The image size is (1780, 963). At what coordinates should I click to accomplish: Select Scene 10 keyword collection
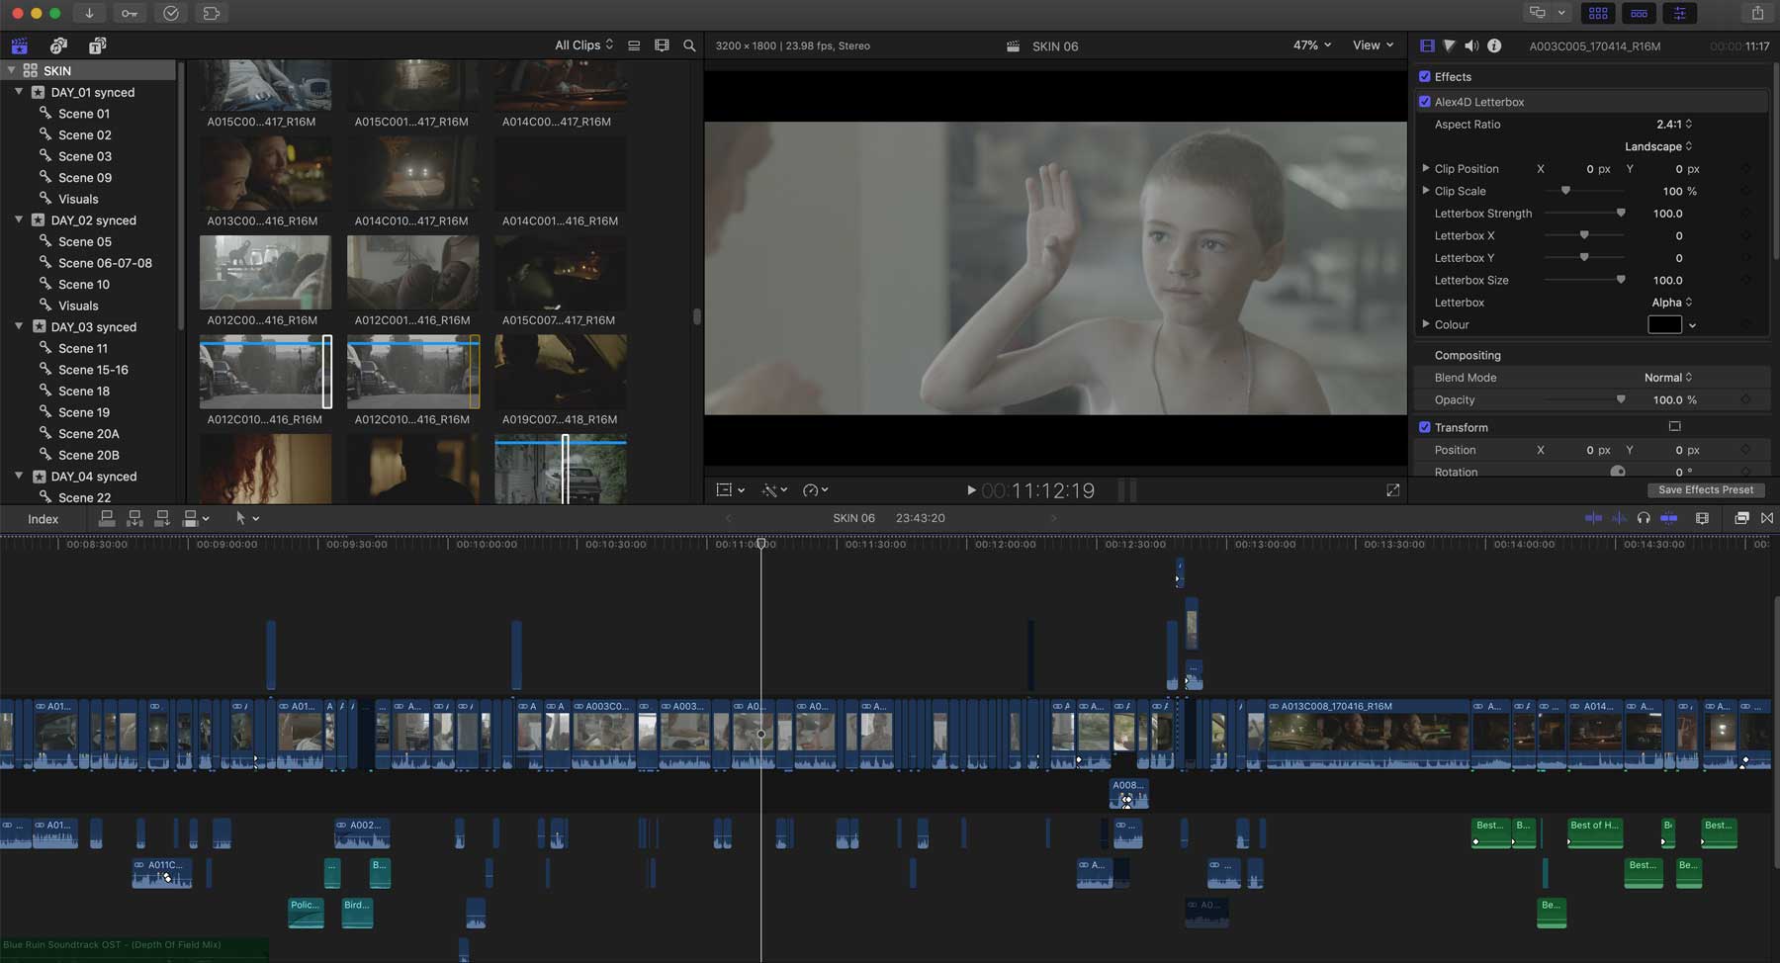click(x=84, y=285)
